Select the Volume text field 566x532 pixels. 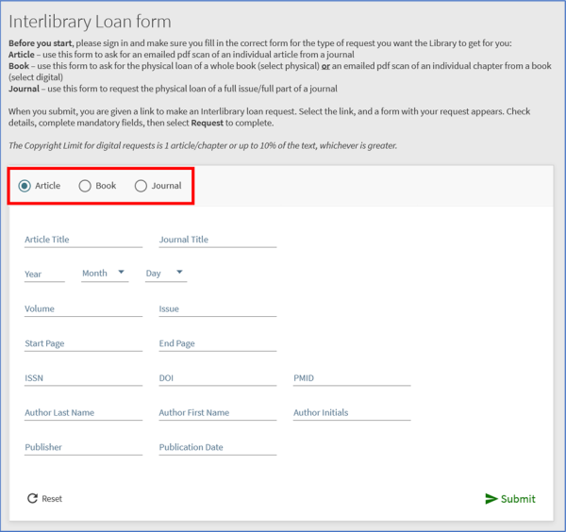point(83,309)
